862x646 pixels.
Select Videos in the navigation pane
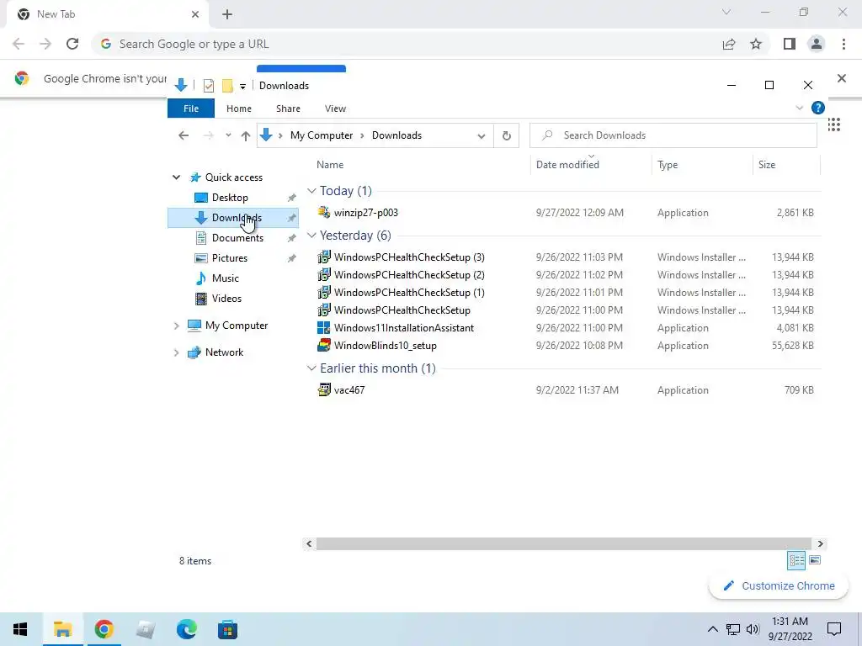click(226, 299)
